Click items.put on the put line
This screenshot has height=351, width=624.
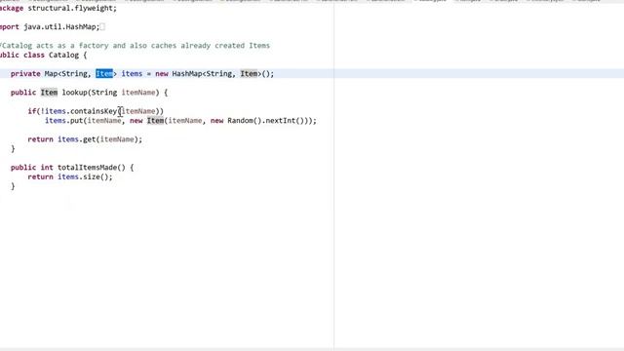pyautogui.click(x=63, y=121)
